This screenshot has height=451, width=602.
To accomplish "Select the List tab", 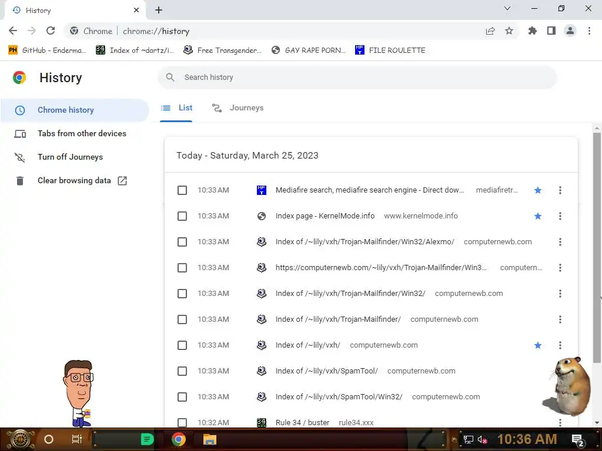I will click(176, 108).
